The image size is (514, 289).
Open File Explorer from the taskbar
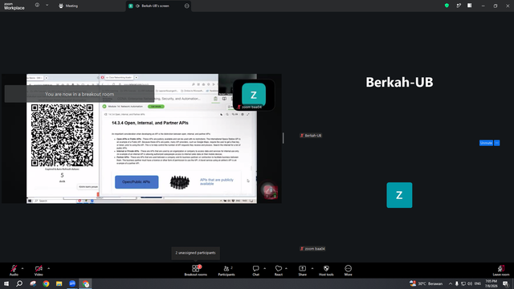point(59,283)
